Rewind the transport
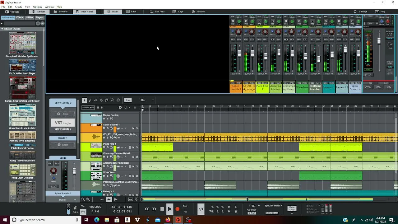 coord(147,209)
